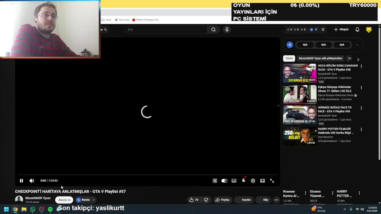Save the video with the Kaydet button

(x=244, y=200)
